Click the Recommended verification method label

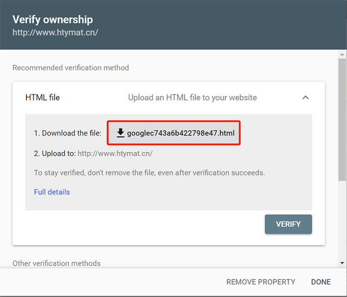(x=71, y=68)
